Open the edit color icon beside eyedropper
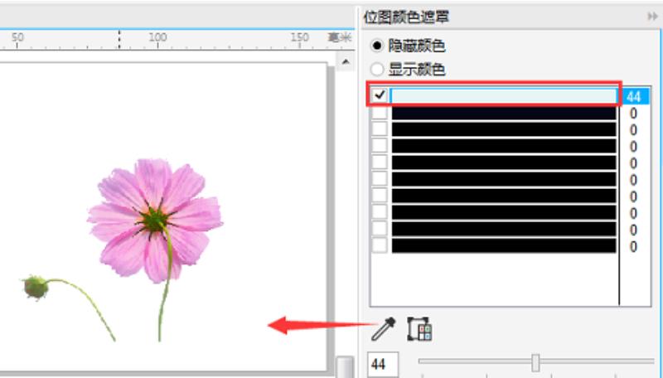Viewport: 663px width, 378px height. click(419, 329)
